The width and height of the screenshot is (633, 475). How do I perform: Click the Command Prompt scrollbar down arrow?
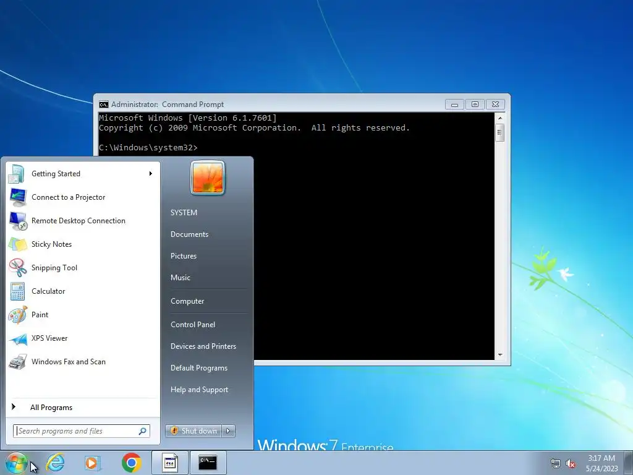[x=499, y=354]
